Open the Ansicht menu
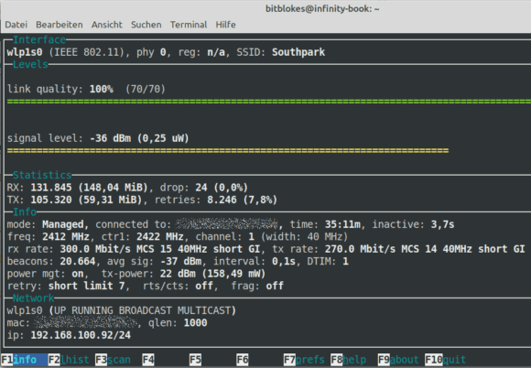The image size is (531, 368). coord(107,25)
